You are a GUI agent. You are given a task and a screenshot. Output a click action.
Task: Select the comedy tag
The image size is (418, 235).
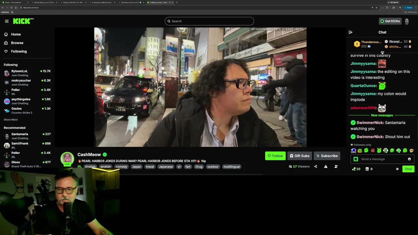pos(121,167)
